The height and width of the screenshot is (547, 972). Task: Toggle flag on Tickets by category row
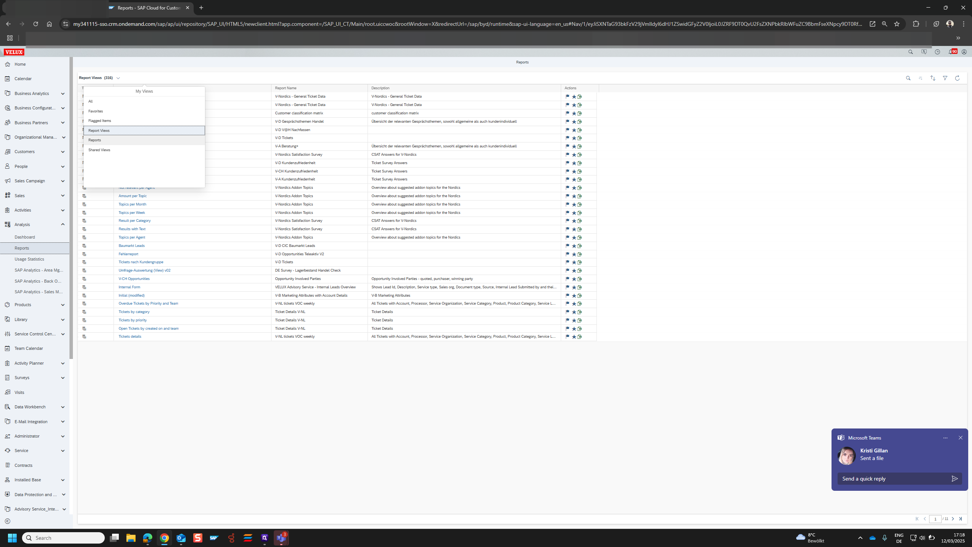click(x=567, y=312)
